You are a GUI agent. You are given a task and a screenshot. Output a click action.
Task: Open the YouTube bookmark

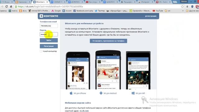[158, 11]
